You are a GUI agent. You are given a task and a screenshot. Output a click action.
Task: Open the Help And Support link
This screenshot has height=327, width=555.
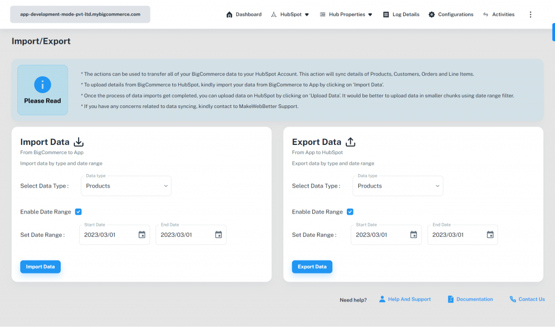409,299
